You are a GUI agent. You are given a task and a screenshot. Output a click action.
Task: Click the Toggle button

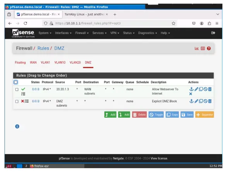tap(156, 115)
